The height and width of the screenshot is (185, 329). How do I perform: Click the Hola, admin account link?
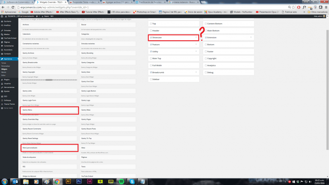[x=319, y=16]
